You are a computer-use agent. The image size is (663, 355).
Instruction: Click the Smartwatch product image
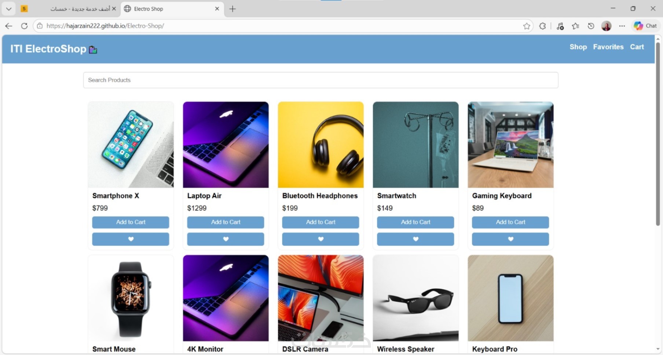[x=415, y=145]
